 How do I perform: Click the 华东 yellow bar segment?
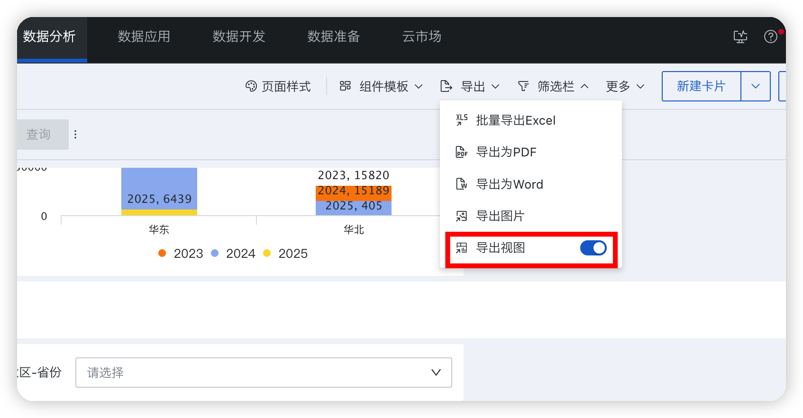pyautogui.click(x=159, y=212)
